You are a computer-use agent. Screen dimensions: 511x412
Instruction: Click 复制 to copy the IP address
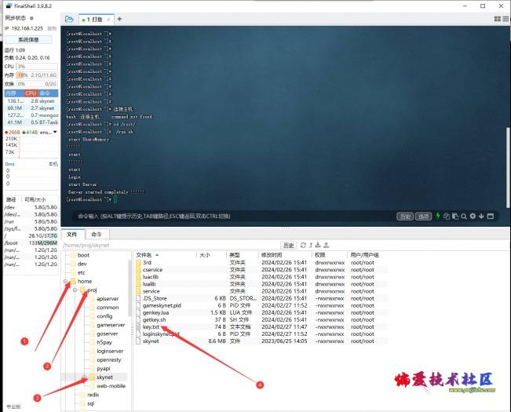[52, 28]
